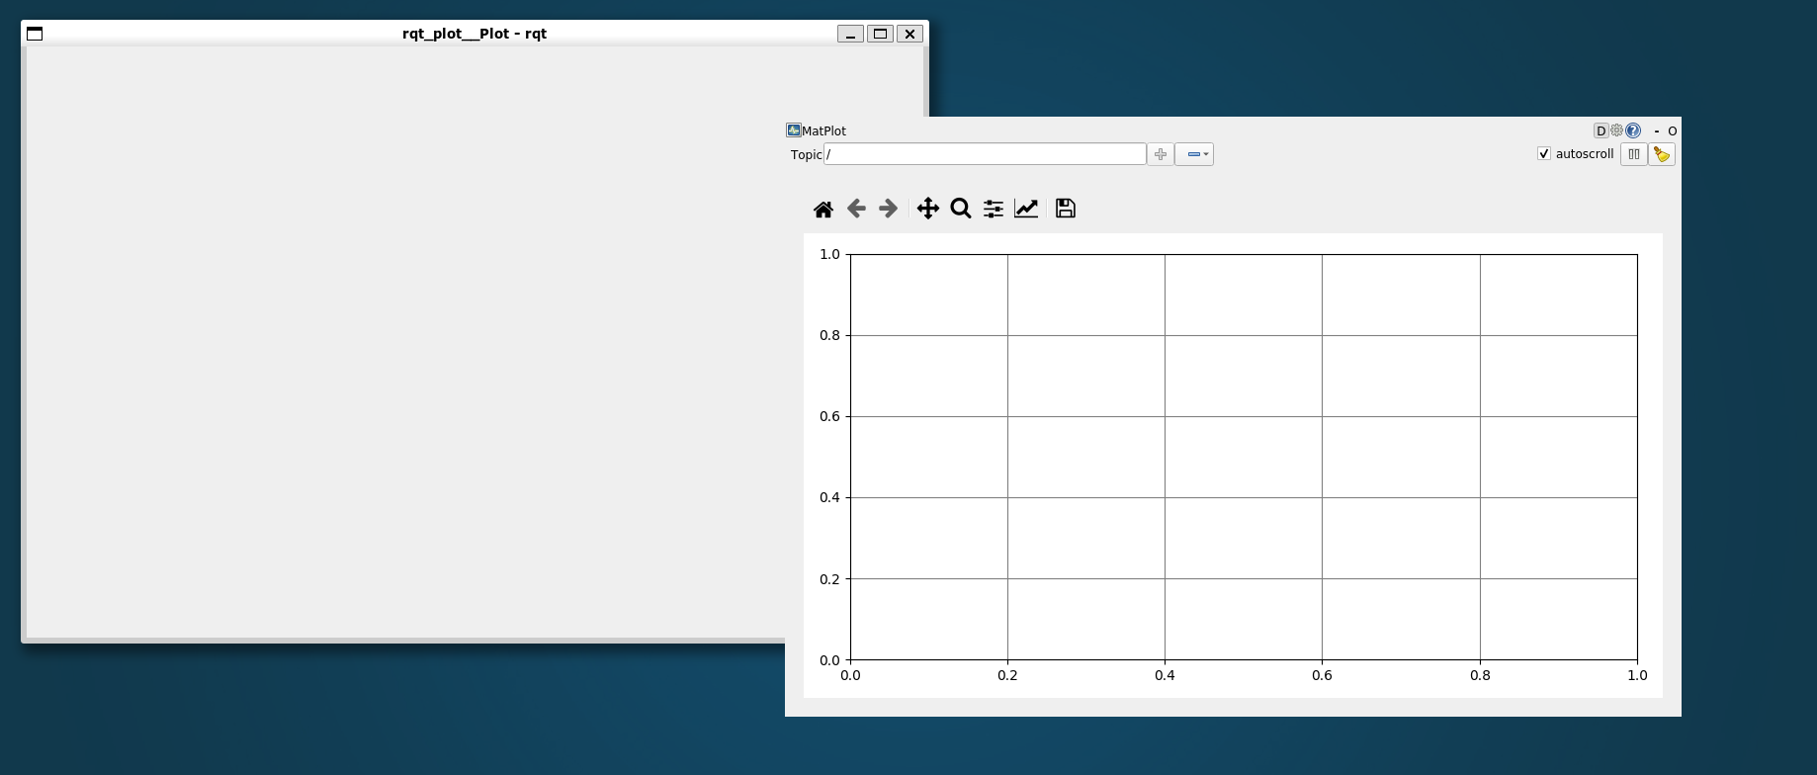Go forward to next plot view

click(889, 209)
